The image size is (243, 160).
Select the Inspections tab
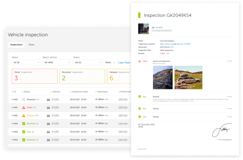[16, 44]
